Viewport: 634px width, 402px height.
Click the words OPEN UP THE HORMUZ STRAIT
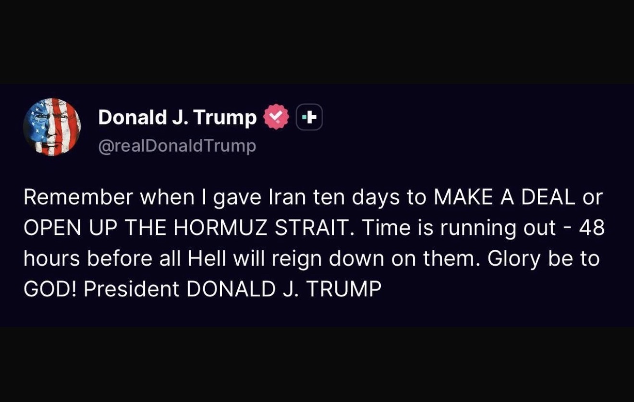pos(185,228)
